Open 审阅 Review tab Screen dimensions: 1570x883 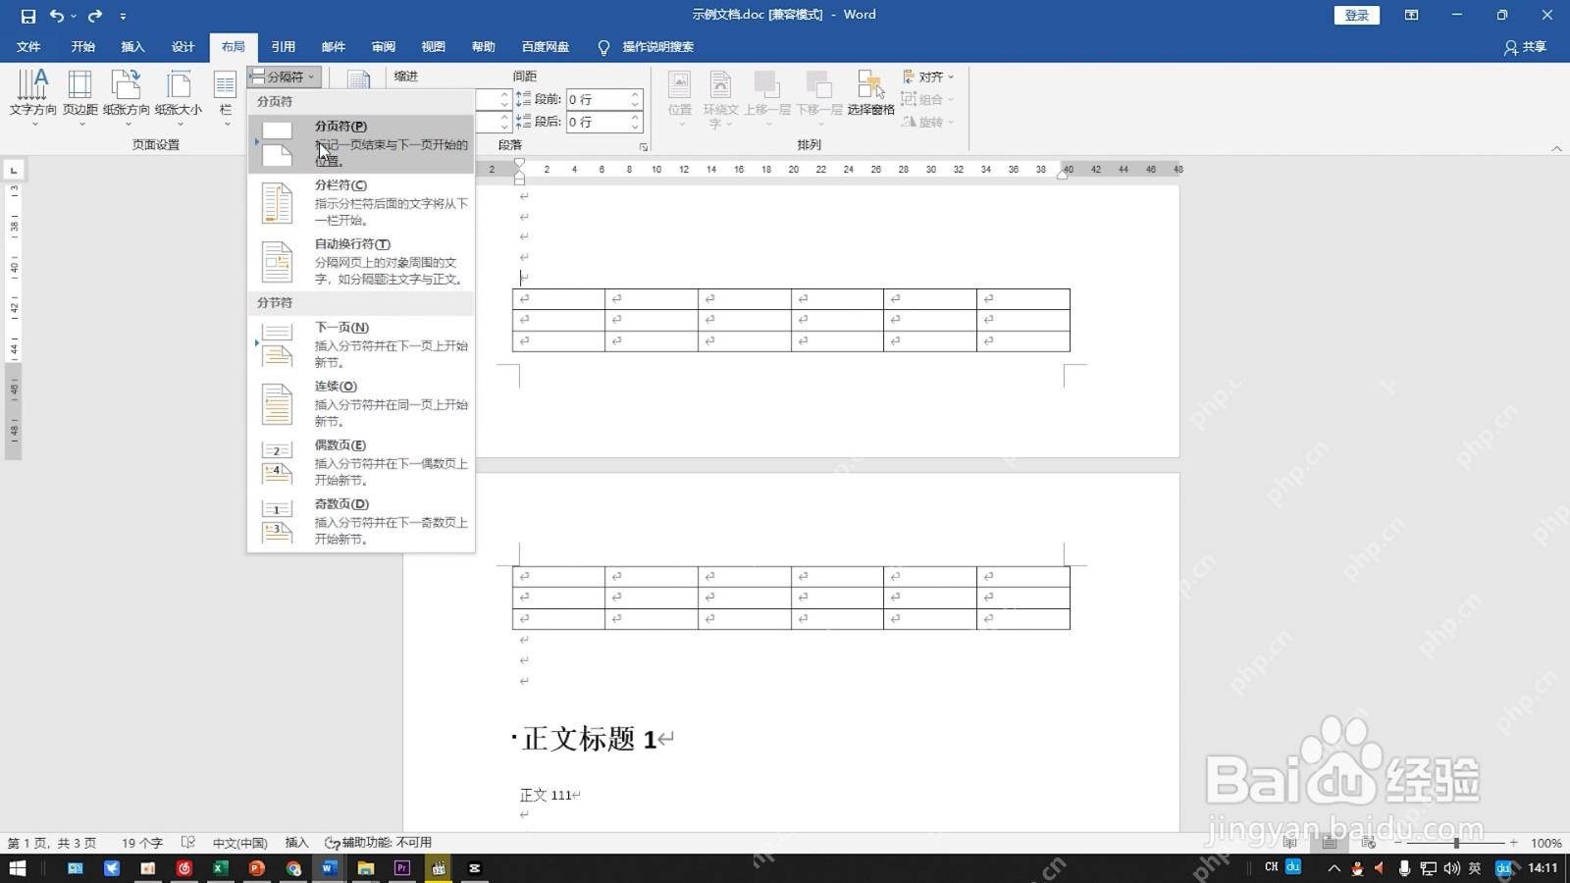[384, 47]
